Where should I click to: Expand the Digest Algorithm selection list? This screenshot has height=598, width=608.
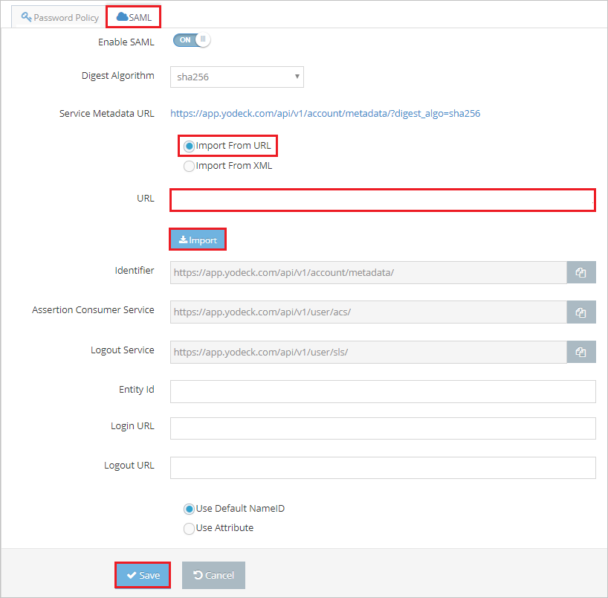point(236,77)
